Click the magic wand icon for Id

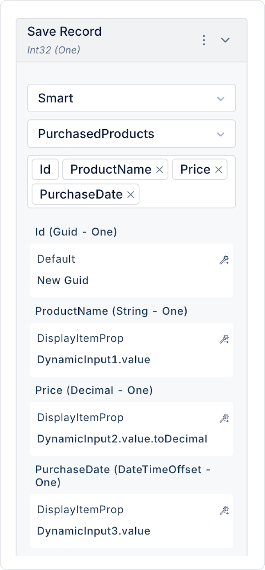(x=224, y=260)
